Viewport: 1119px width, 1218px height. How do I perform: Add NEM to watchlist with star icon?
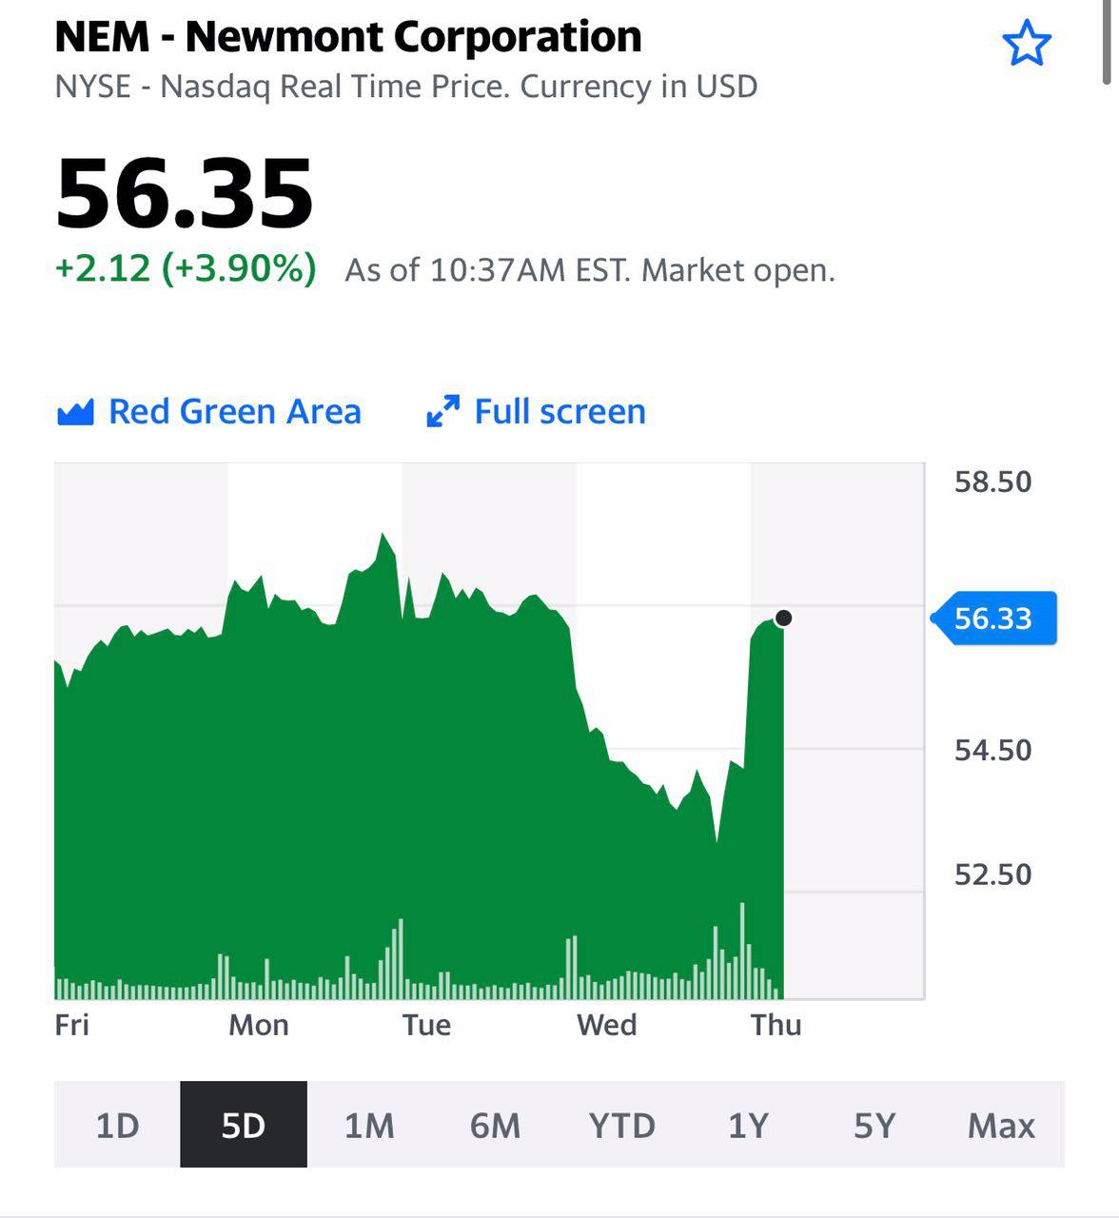point(1027,44)
